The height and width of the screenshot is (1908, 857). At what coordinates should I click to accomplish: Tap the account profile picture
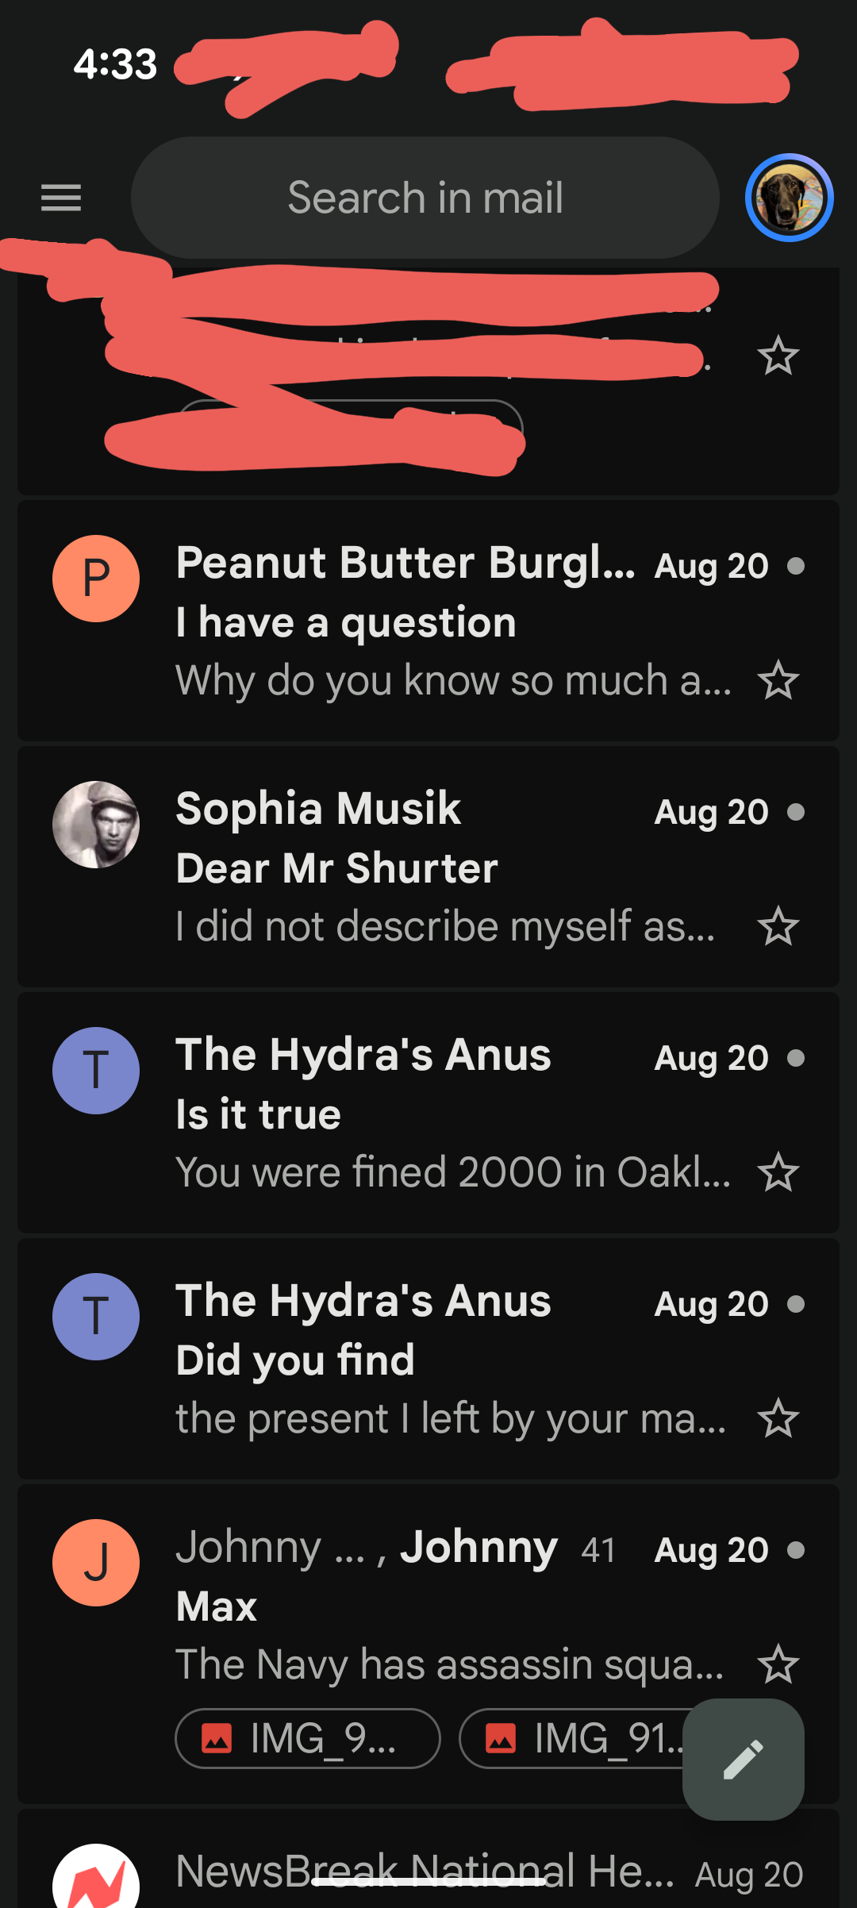(789, 198)
